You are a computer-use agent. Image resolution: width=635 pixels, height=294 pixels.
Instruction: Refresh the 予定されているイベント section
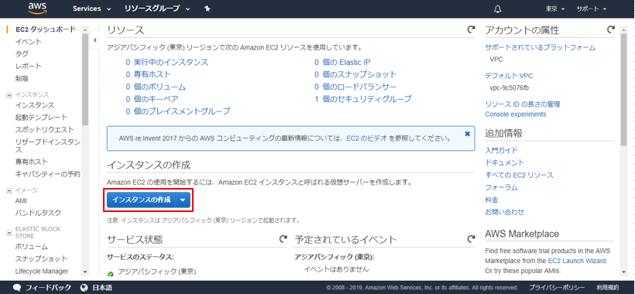[x=471, y=239]
